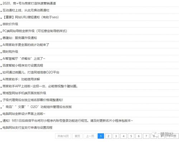This screenshot has width=179, height=142.
Task: Select current page 1 in pagination
Action: 101,136
